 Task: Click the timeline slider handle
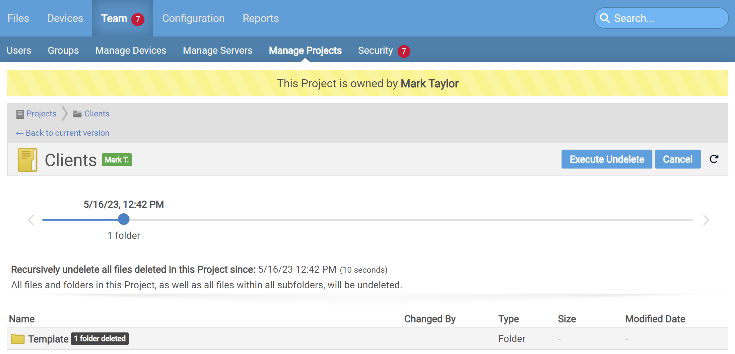(124, 219)
